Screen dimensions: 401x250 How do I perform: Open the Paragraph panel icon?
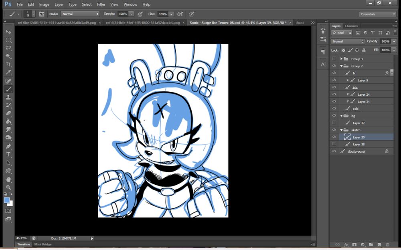pyautogui.click(x=323, y=52)
